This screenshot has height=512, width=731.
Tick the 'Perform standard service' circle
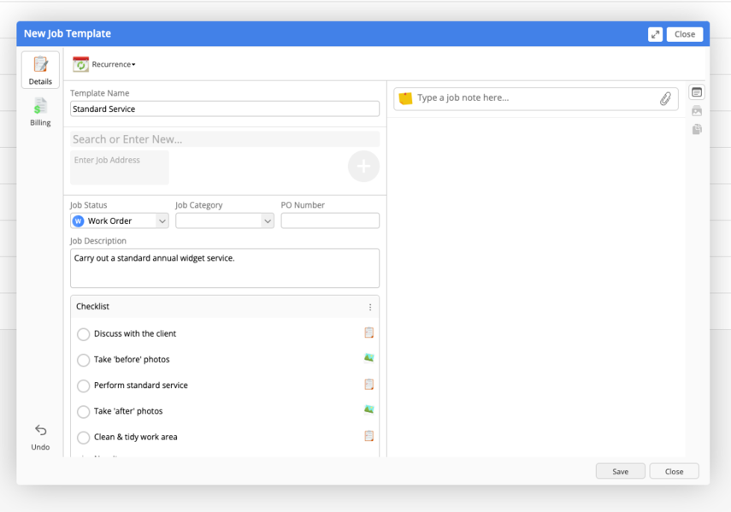click(84, 385)
